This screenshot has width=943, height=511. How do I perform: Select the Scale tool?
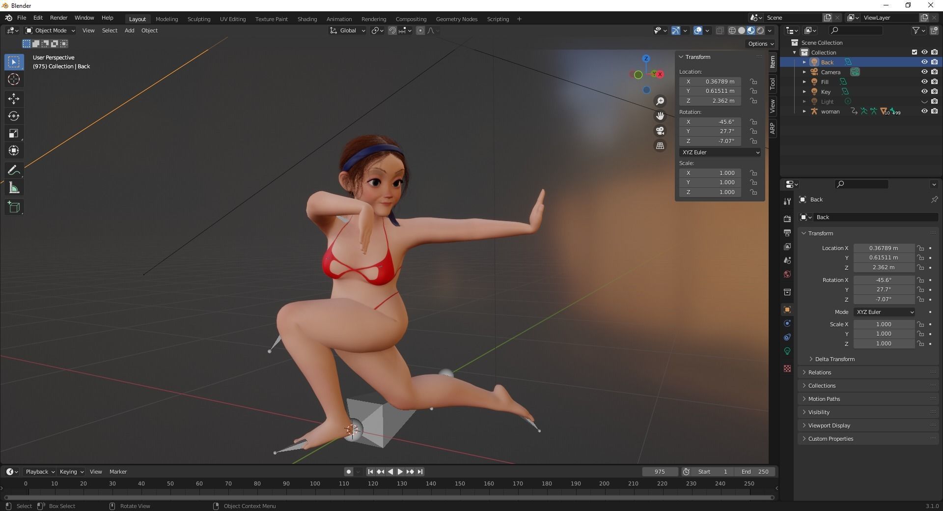point(14,133)
